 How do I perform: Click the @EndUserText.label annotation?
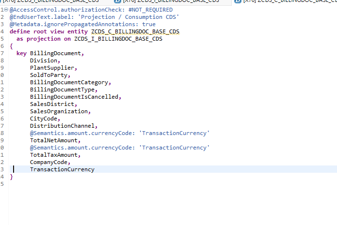pyautogui.click(x=42, y=17)
